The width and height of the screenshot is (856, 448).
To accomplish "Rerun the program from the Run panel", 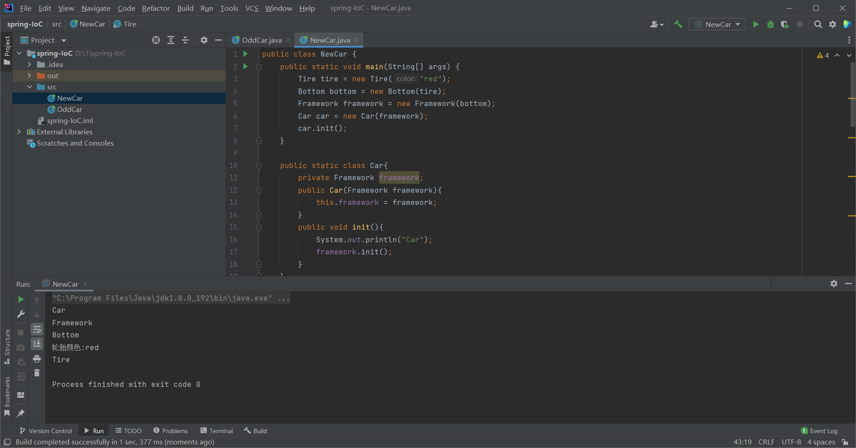I will click(x=21, y=299).
